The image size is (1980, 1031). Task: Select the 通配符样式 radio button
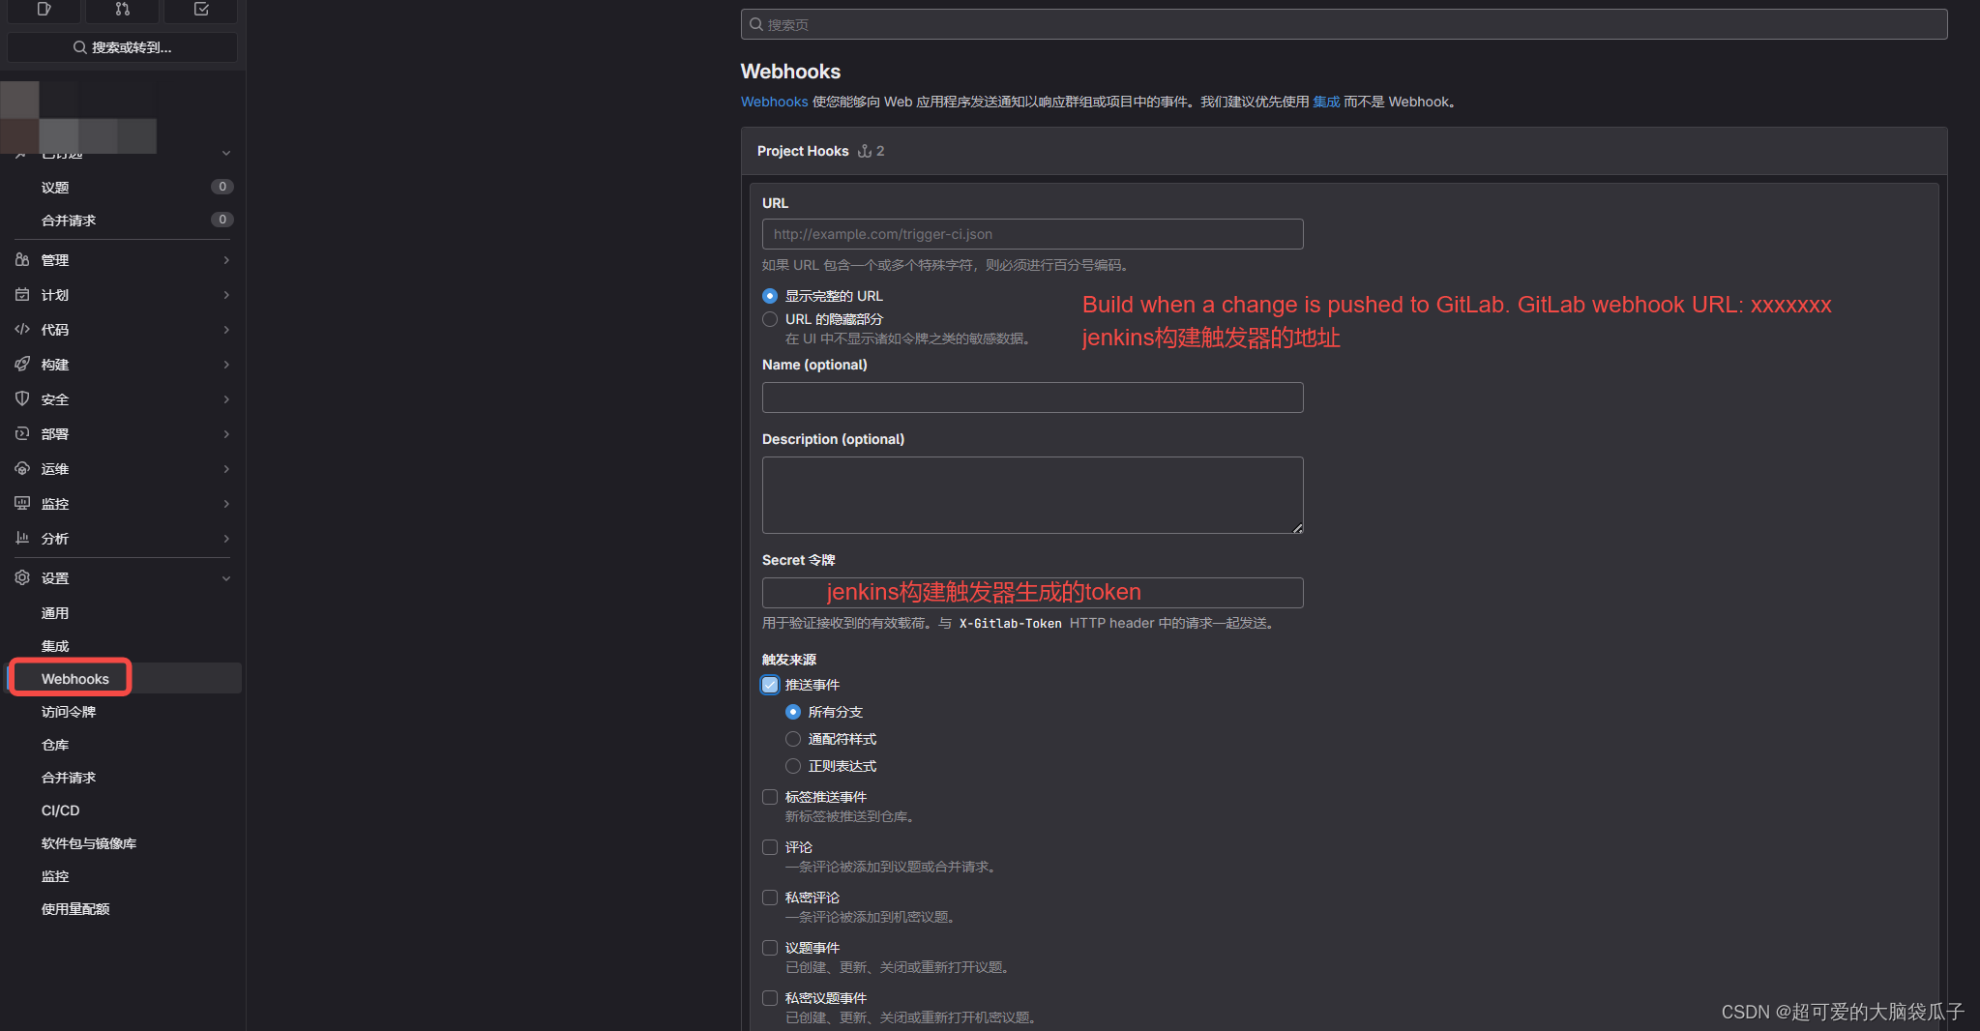pos(793,738)
